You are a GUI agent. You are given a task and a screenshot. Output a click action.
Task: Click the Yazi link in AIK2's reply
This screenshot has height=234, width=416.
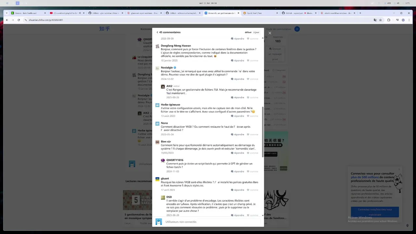pyautogui.click(x=169, y=93)
